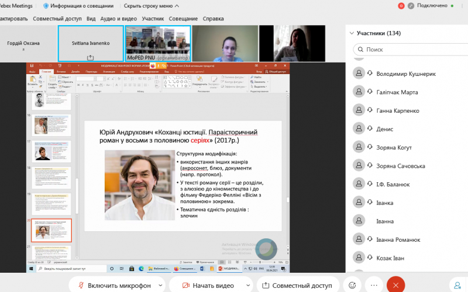Click Task View icon in shared taskbar
This screenshot has height=292, width=468.
pos(122,269)
